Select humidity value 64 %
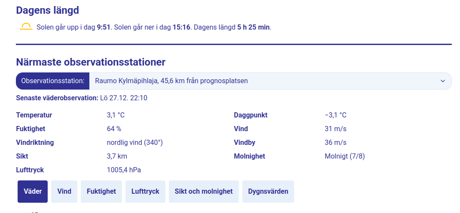The height and width of the screenshot is (213, 460). pos(114,129)
